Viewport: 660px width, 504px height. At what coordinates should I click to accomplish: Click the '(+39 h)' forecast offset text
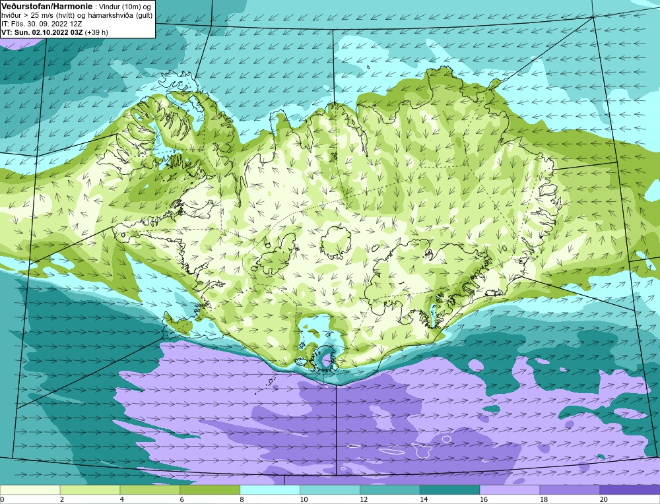pos(96,32)
